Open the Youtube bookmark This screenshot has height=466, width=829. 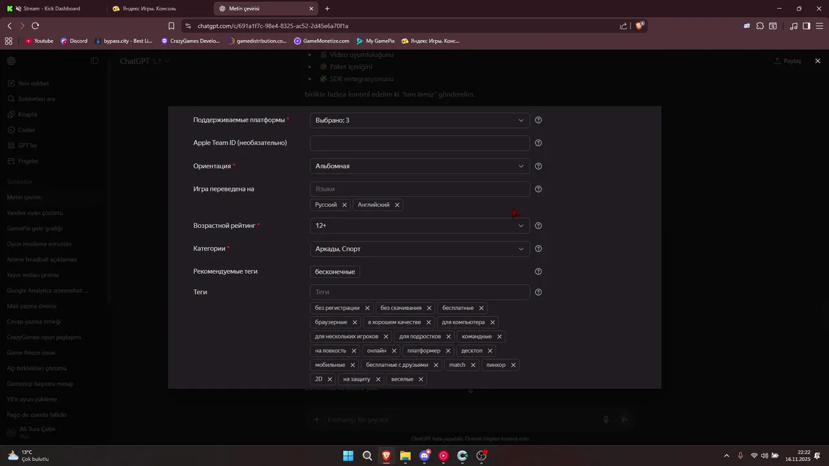point(40,41)
